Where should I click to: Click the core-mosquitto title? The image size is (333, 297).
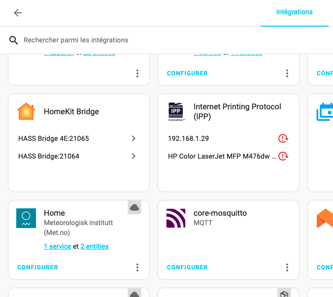click(220, 213)
